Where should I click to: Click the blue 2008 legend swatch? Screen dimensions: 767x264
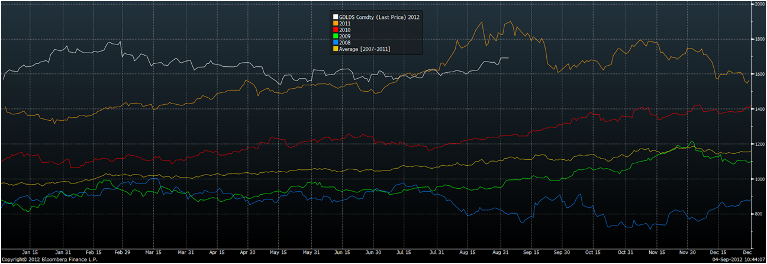click(336, 42)
